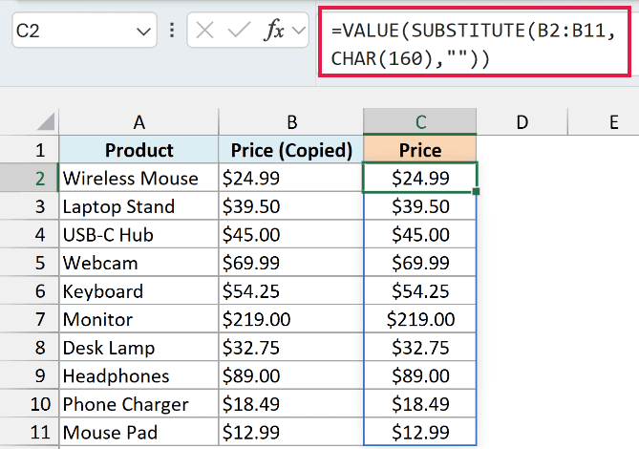Select cell C8 showing $32.75
This screenshot has height=449, width=639.
(419, 347)
